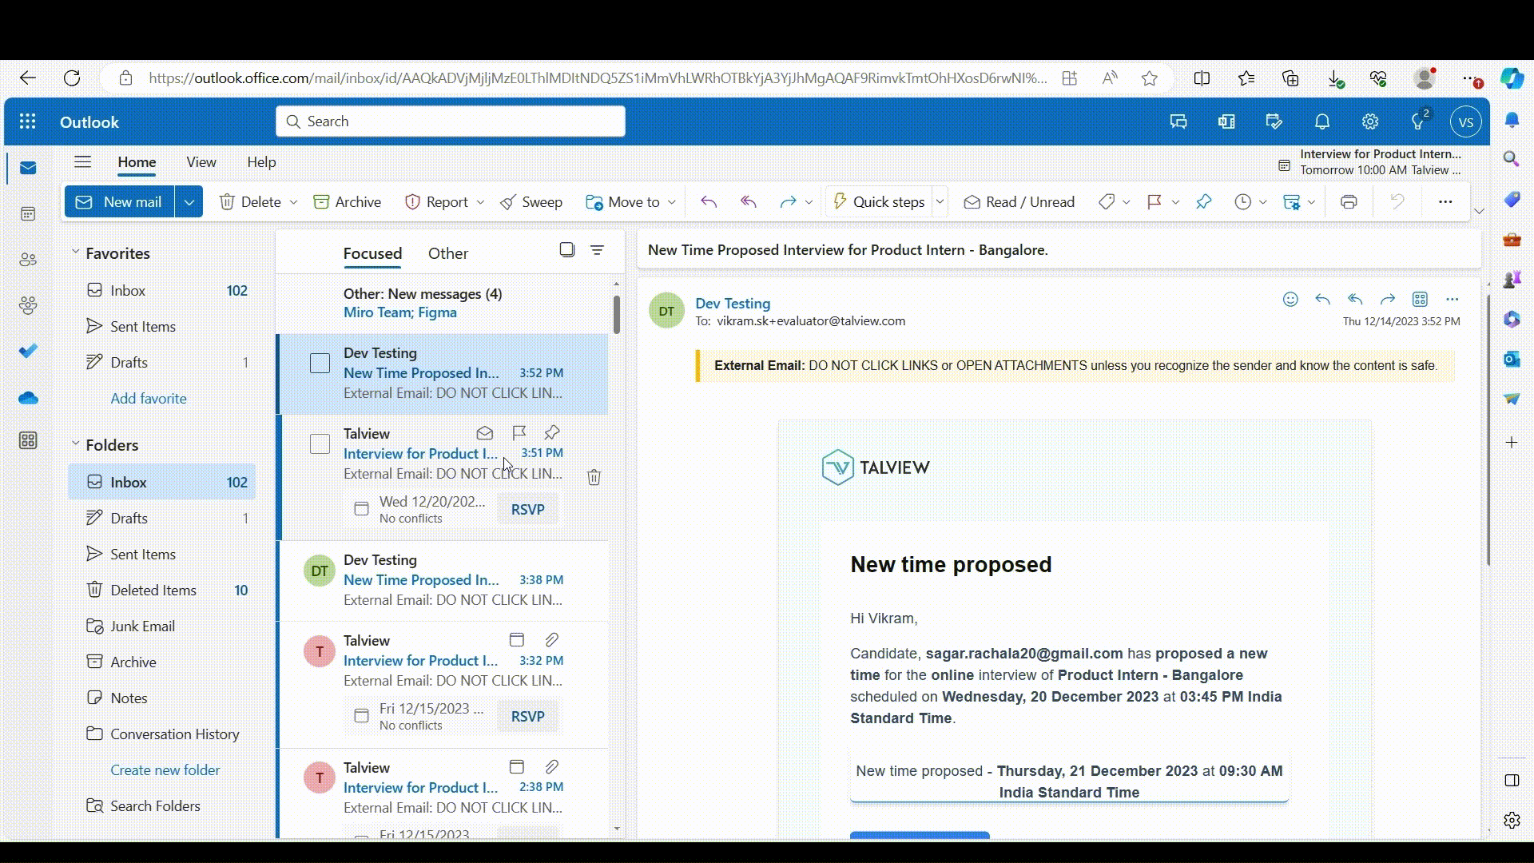
Task: Open the Report dropdown arrow
Action: tap(480, 202)
